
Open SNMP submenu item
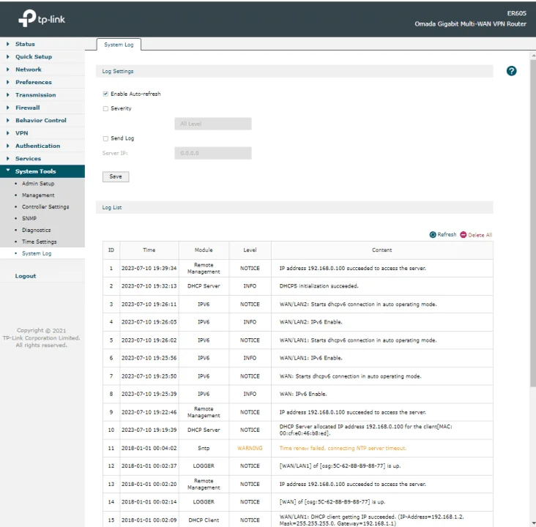(29, 218)
